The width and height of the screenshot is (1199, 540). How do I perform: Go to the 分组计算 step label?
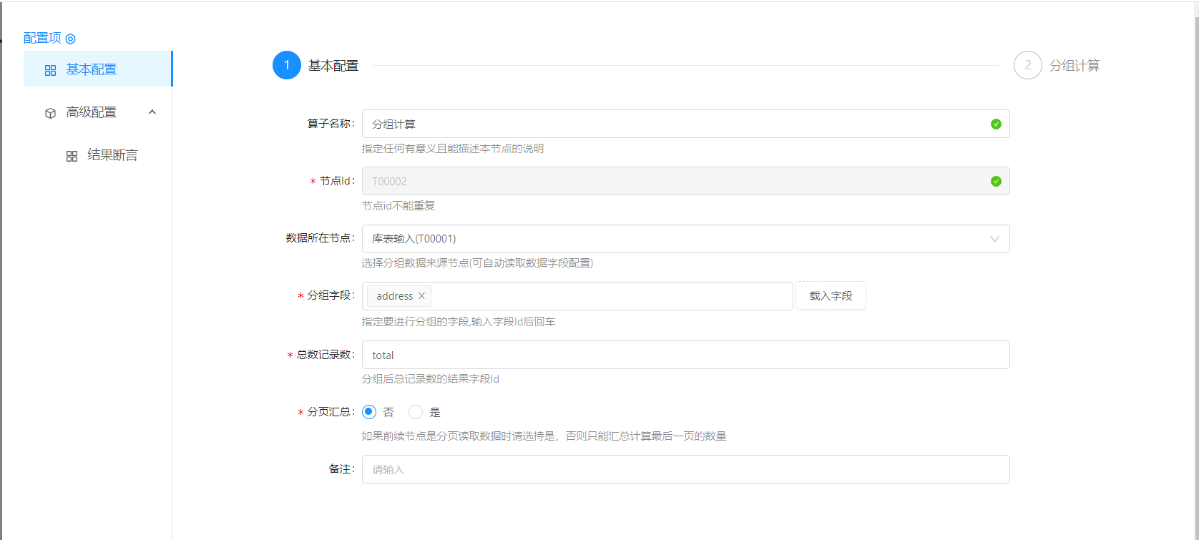1074,66
